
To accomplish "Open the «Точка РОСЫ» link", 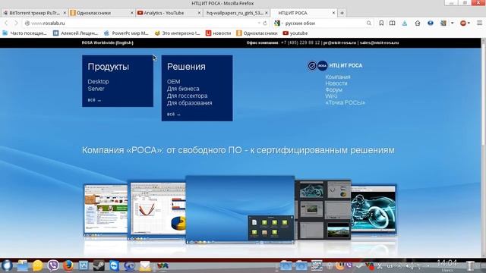I will tap(345, 103).
